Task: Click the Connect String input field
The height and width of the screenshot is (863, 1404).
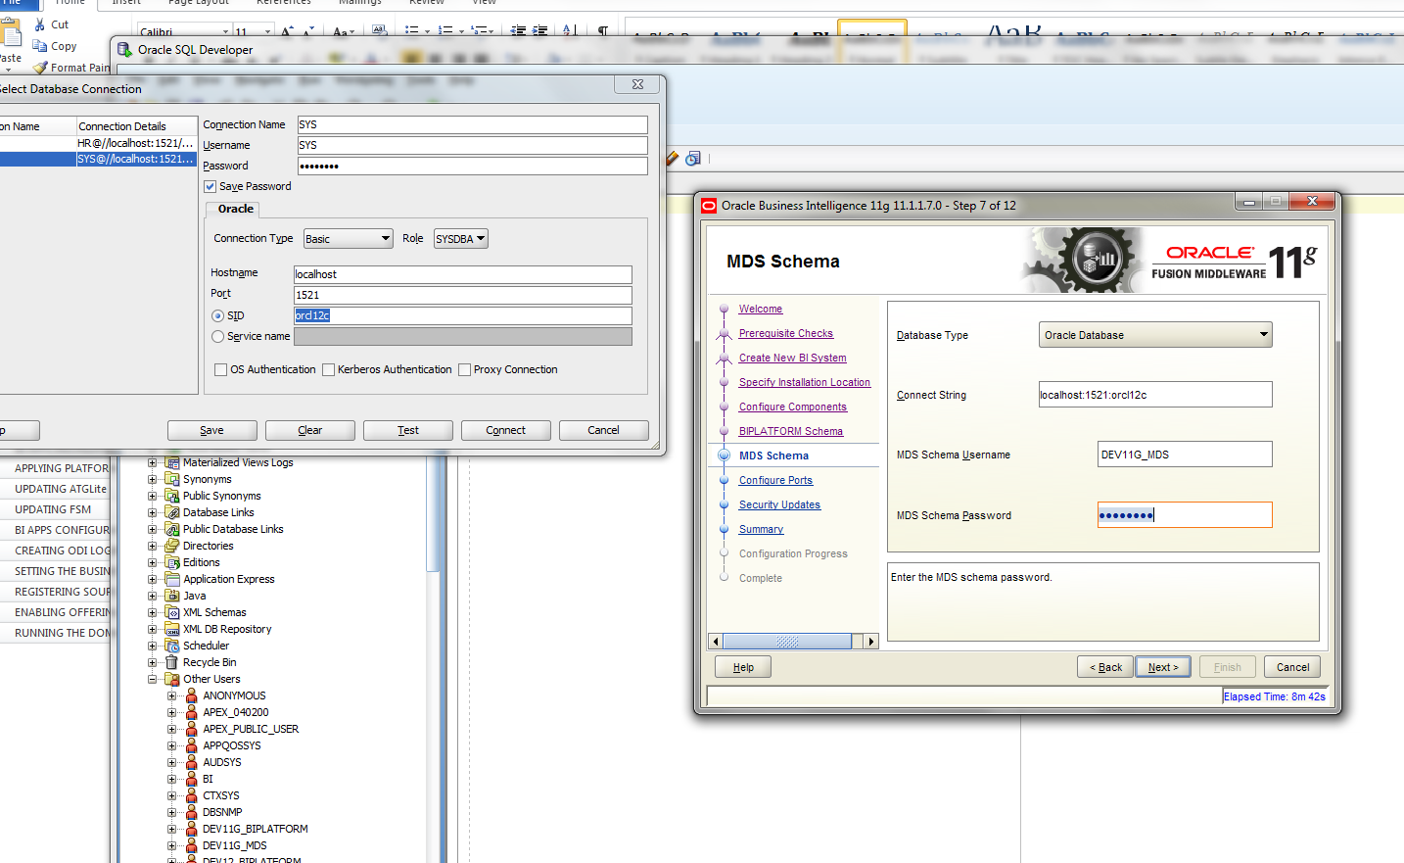Action: 1155,395
